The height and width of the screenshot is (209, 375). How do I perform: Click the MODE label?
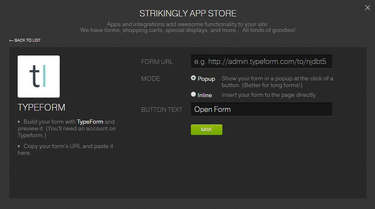click(151, 79)
